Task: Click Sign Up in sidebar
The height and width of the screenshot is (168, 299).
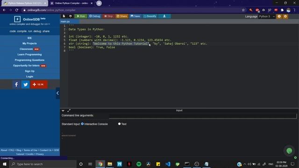Action: (x=29, y=71)
